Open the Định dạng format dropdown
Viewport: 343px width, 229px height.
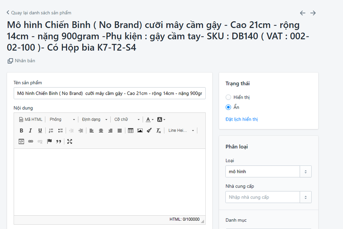[x=94, y=119]
